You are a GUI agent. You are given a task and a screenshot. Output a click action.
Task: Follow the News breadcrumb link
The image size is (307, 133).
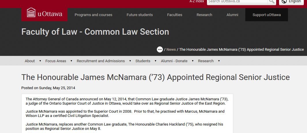pos(171,50)
